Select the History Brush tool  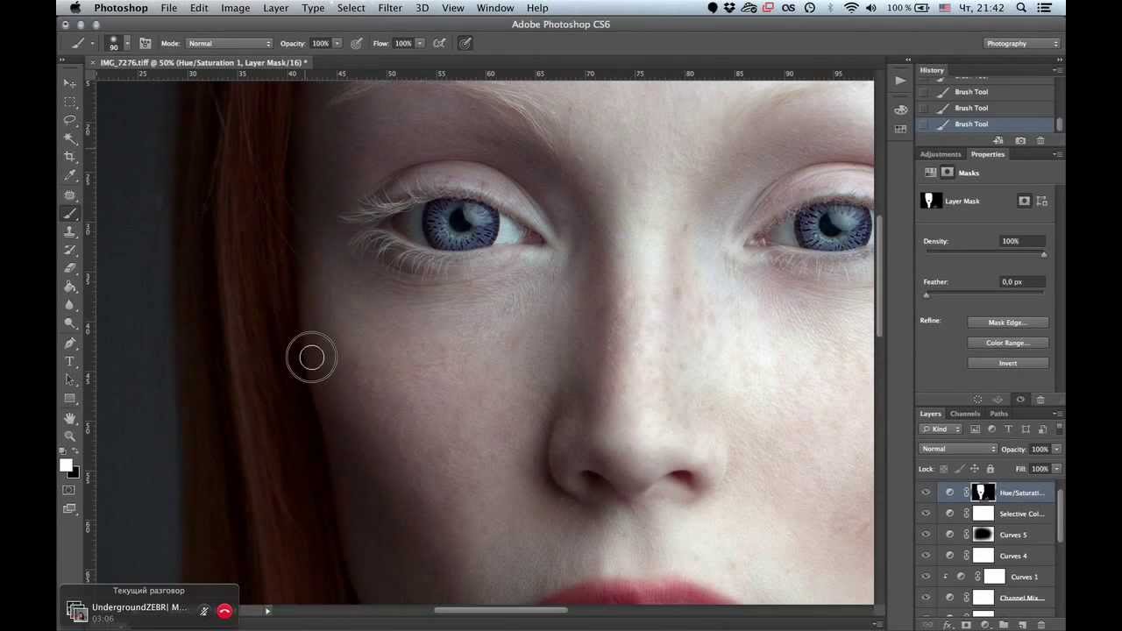click(70, 250)
